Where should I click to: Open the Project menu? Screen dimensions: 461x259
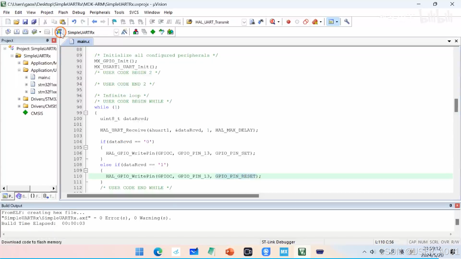[x=47, y=12]
